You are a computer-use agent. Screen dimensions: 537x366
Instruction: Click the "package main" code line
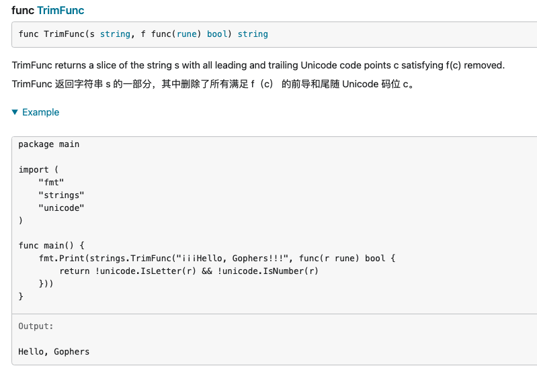[x=48, y=144]
